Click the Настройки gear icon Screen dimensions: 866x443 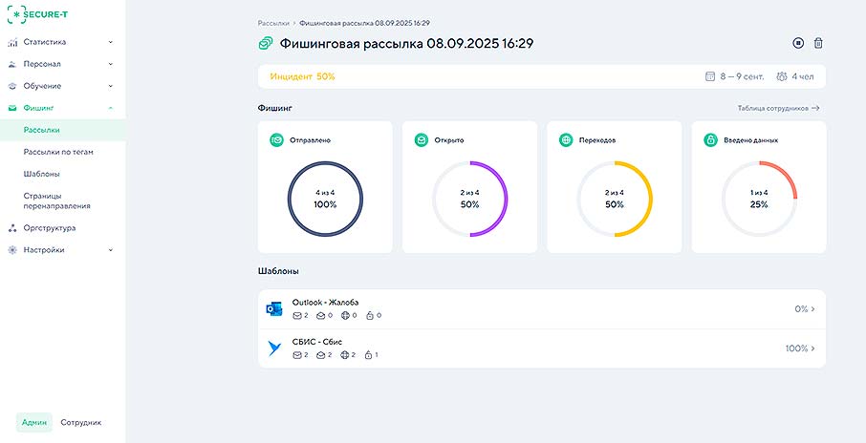pos(12,250)
